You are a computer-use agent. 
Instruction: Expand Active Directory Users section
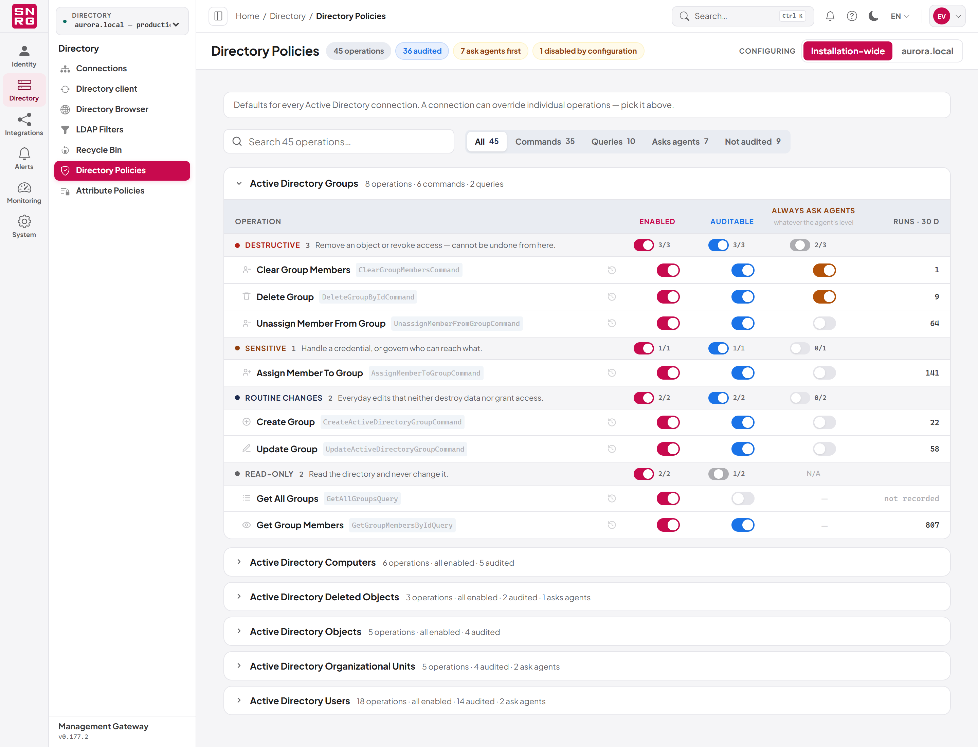click(586, 701)
